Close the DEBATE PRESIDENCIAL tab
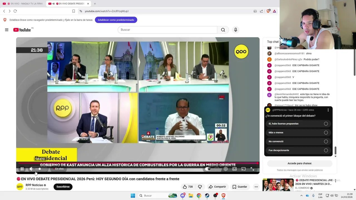 pyautogui.click(x=88, y=4)
